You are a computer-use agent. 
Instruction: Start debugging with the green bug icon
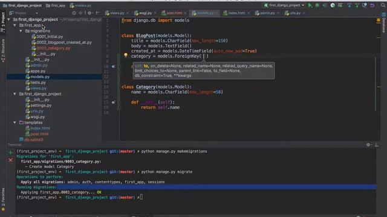[x=317, y=5]
